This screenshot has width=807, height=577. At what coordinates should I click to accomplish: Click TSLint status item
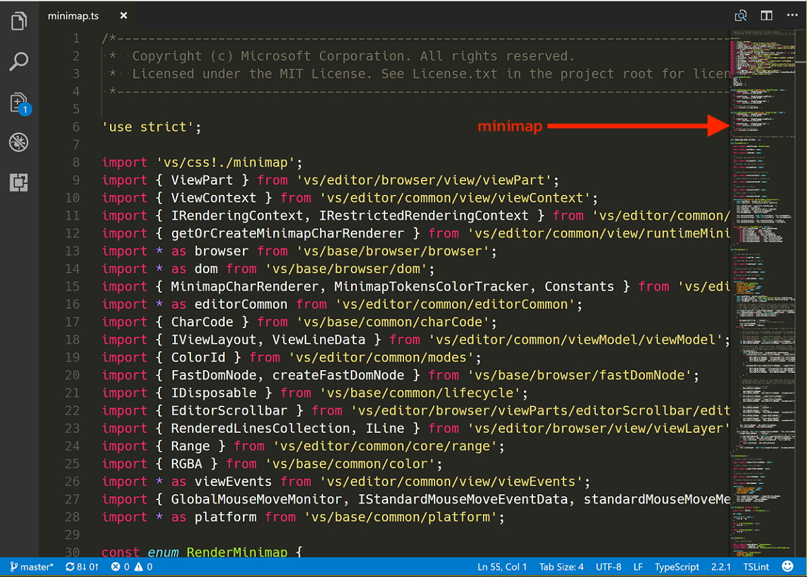tap(756, 566)
